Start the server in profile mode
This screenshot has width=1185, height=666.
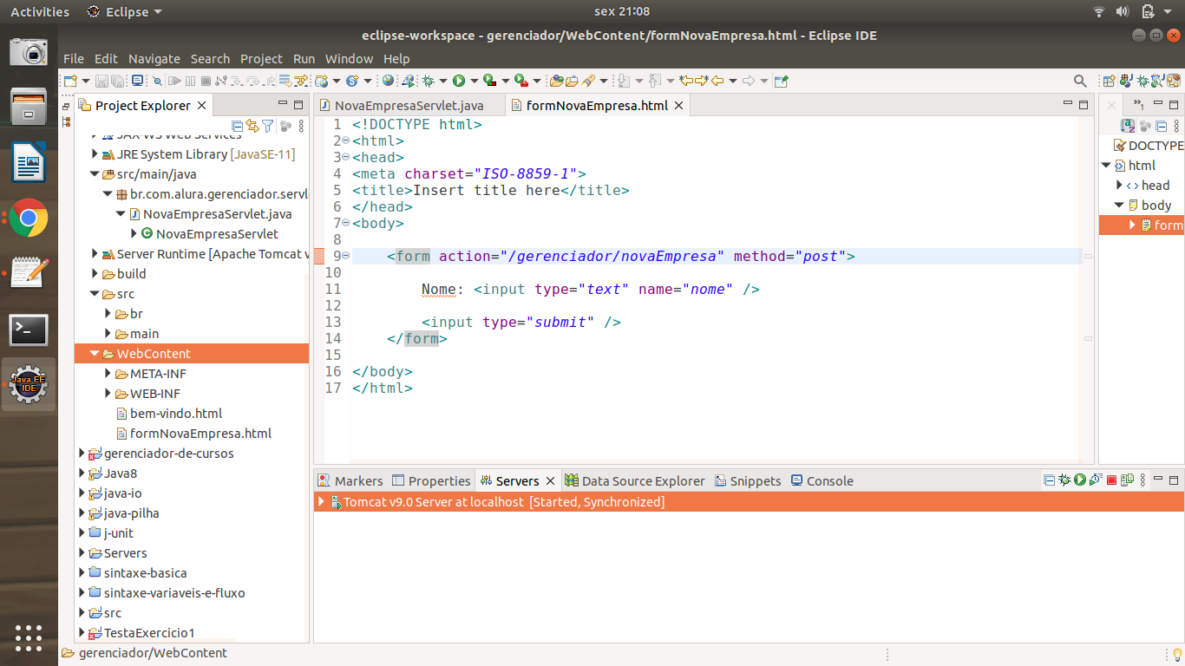[x=1096, y=480]
